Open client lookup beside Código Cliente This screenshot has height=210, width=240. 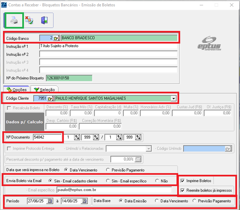[51, 98]
